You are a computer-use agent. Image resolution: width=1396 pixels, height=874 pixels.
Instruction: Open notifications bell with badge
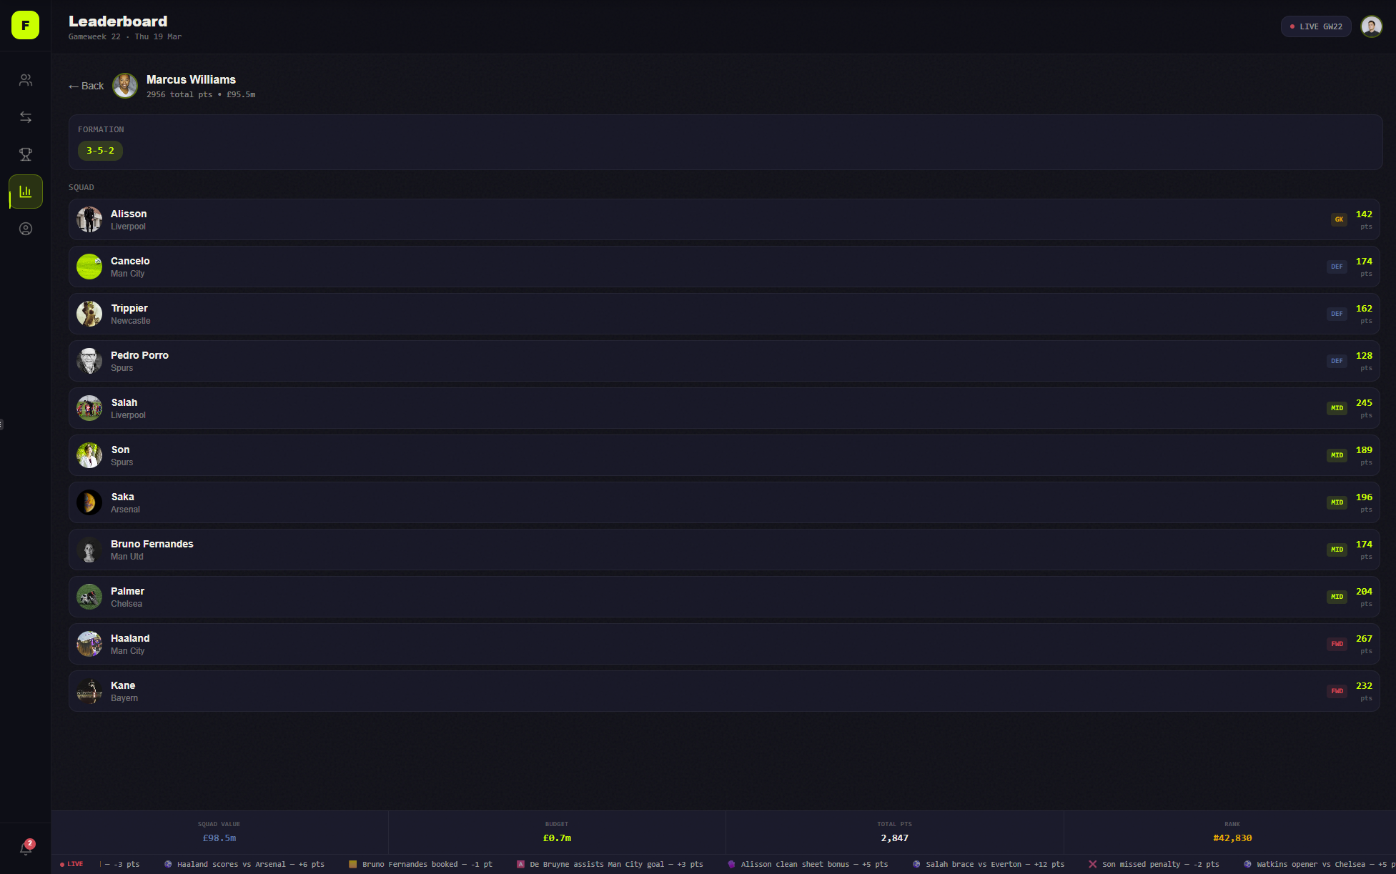tap(26, 848)
